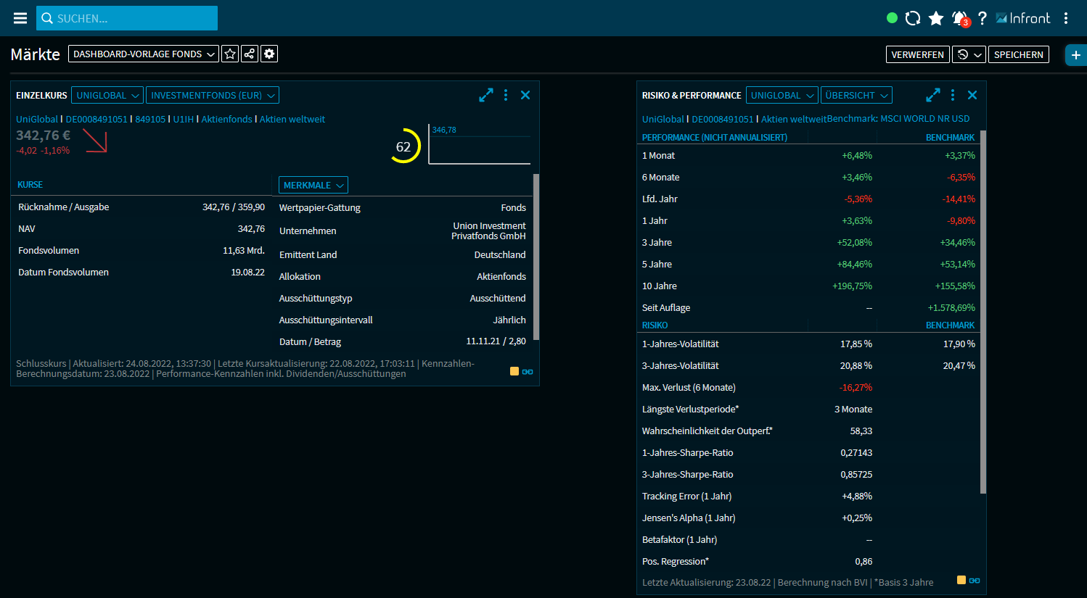Click the SPEICHERN button

point(1018,54)
